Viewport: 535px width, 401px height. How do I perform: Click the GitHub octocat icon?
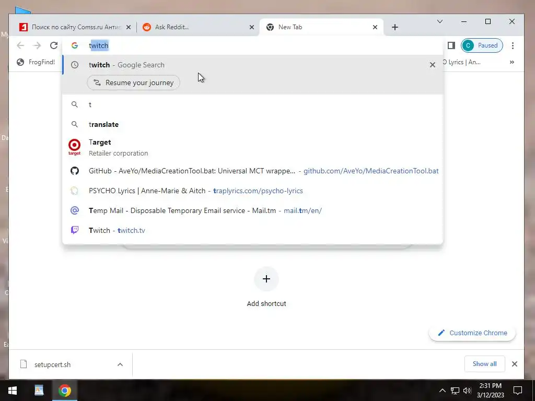(74, 171)
